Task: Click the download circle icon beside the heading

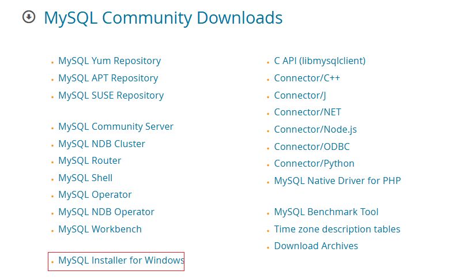Action: [x=29, y=17]
